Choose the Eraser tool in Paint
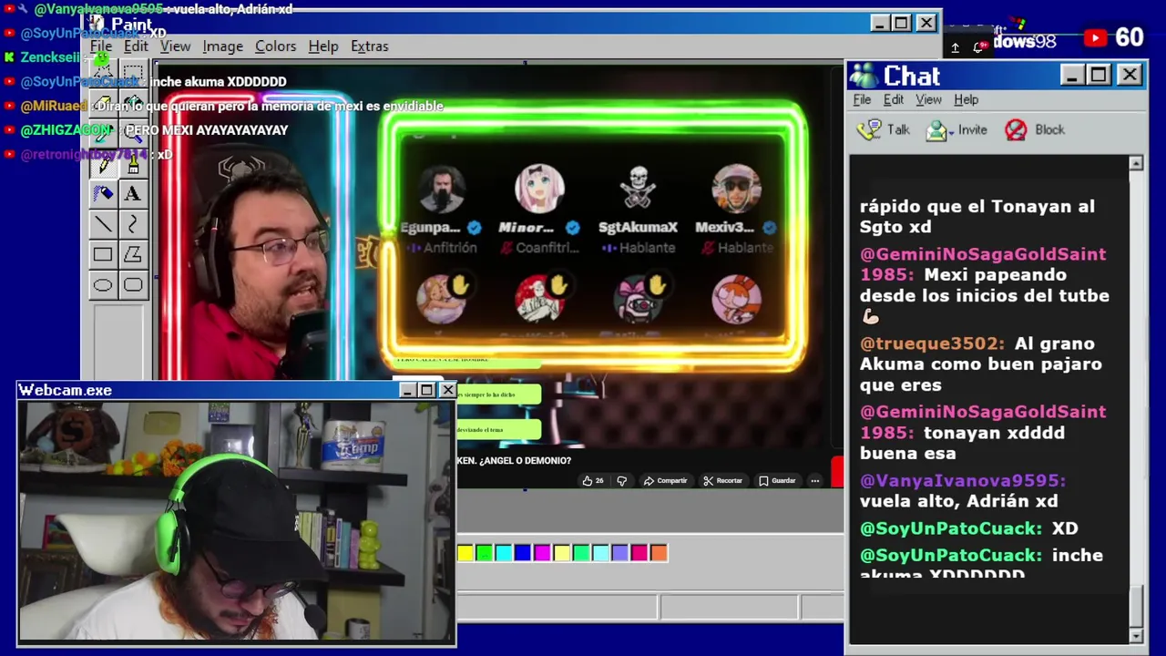 pos(103,103)
